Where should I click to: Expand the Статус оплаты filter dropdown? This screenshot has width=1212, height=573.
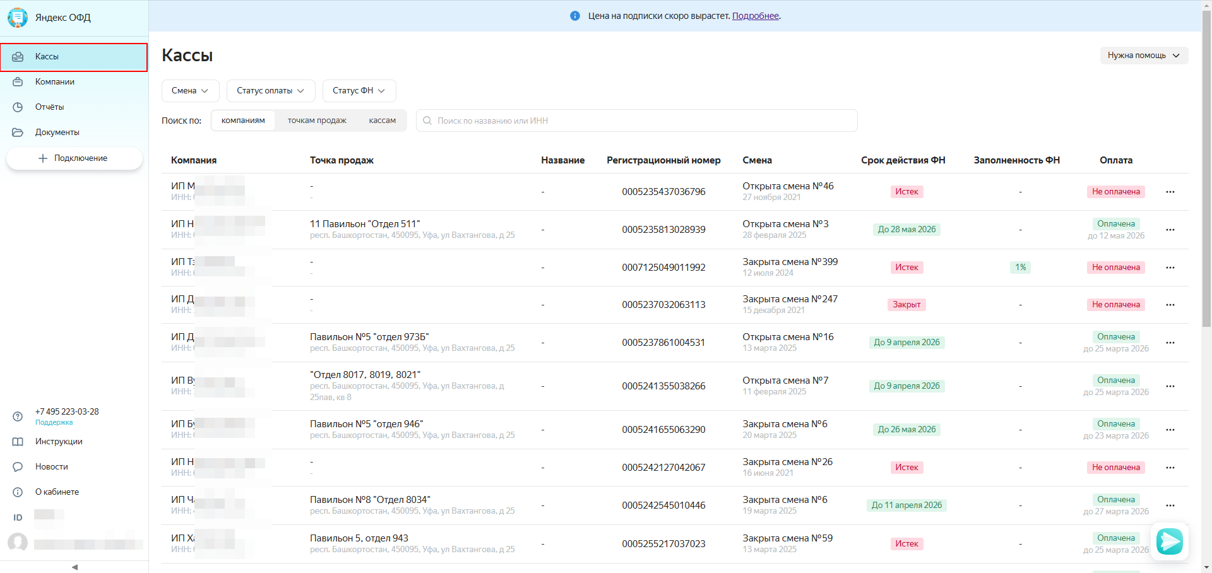point(270,91)
